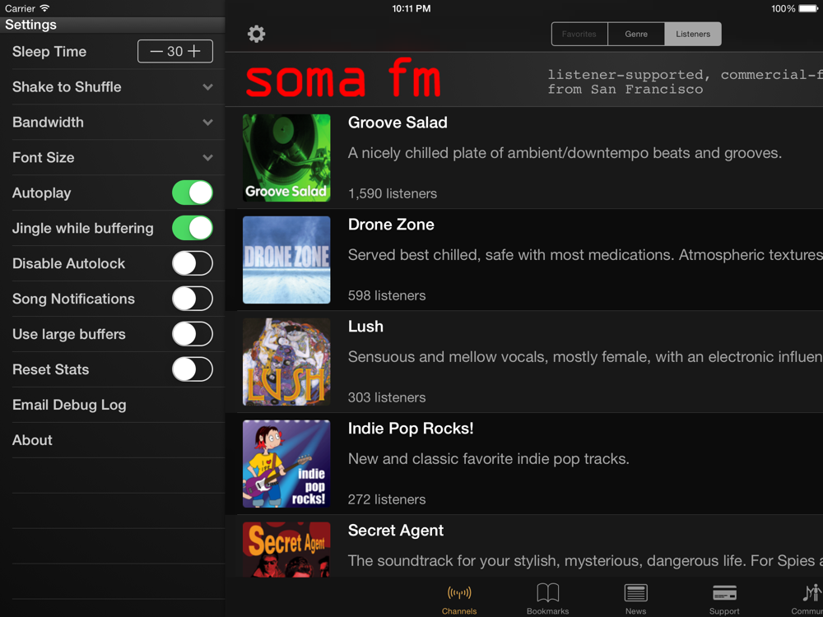This screenshot has width=823, height=617.
Task: Select the Favorites segment tab
Action: [579, 34]
